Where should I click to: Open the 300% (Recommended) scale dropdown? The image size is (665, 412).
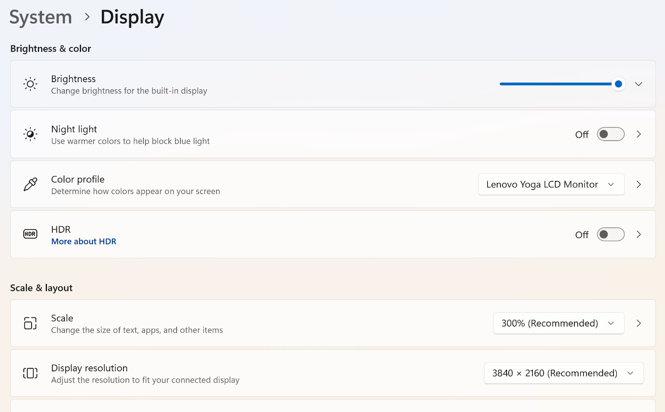pyautogui.click(x=559, y=323)
